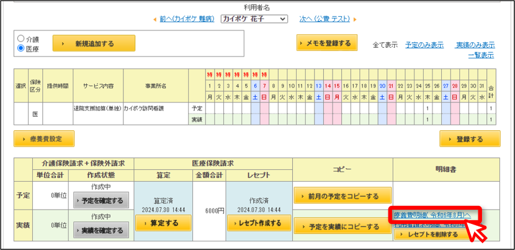Switch to 一覧表示 list view
Viewport: 515px width, 250px height.
click(x=481, y=55)
